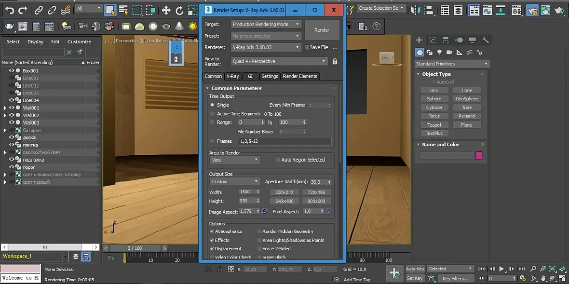The width and height of the screenshot is (569, 284).
Task: Select the Active Time Segment radio button
Action: click(212, 114)
